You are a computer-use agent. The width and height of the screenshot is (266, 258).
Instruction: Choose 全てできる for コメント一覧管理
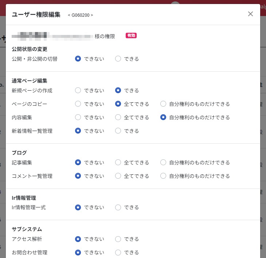(x=118, y=176)
